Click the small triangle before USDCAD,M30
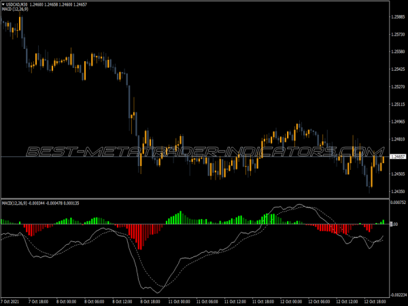 coord(3,5)
